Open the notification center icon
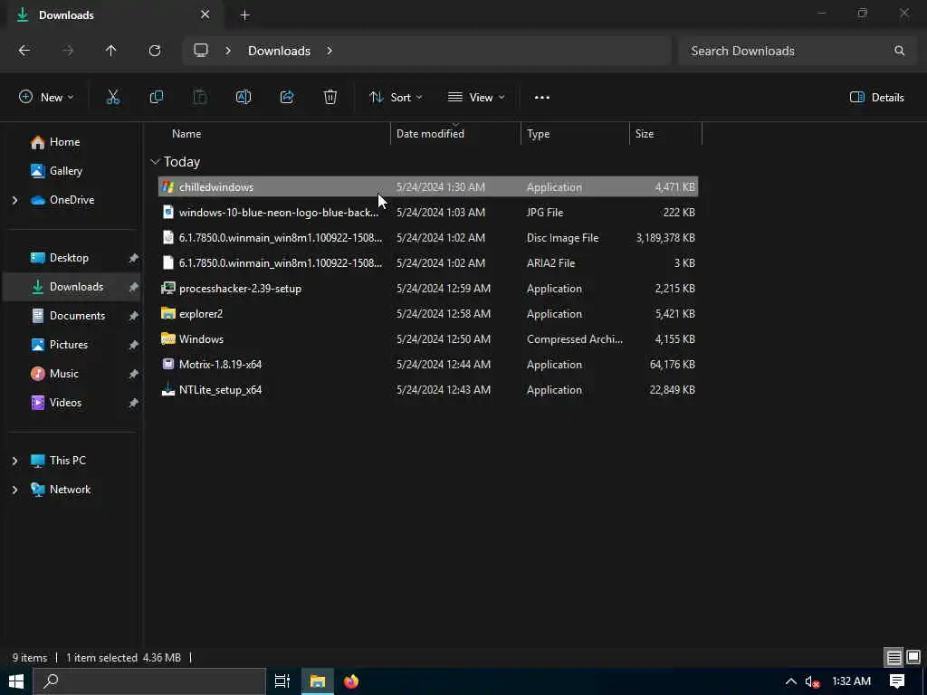Screen dimensions: 927x695 coord(897,681)
